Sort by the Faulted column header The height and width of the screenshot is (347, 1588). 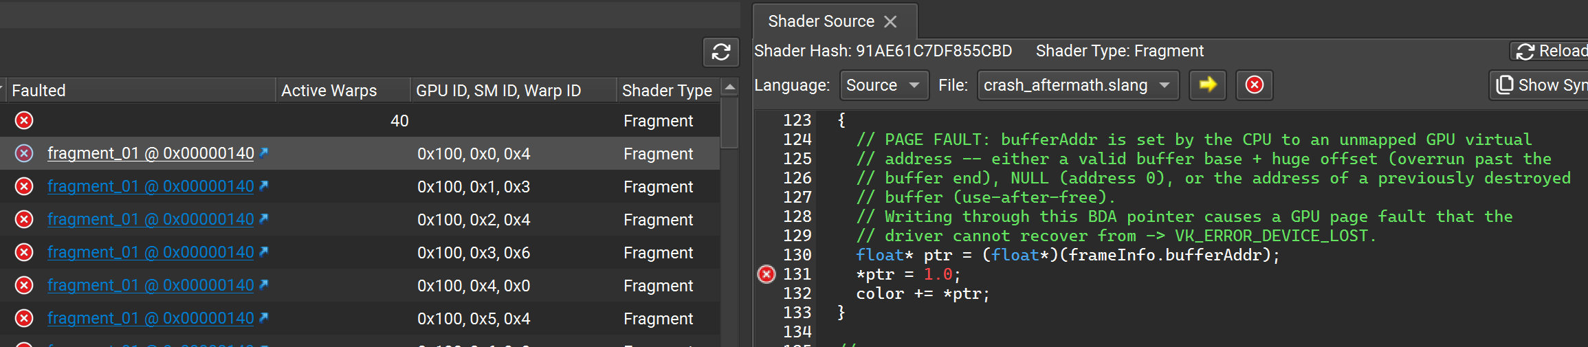[39, 91]
